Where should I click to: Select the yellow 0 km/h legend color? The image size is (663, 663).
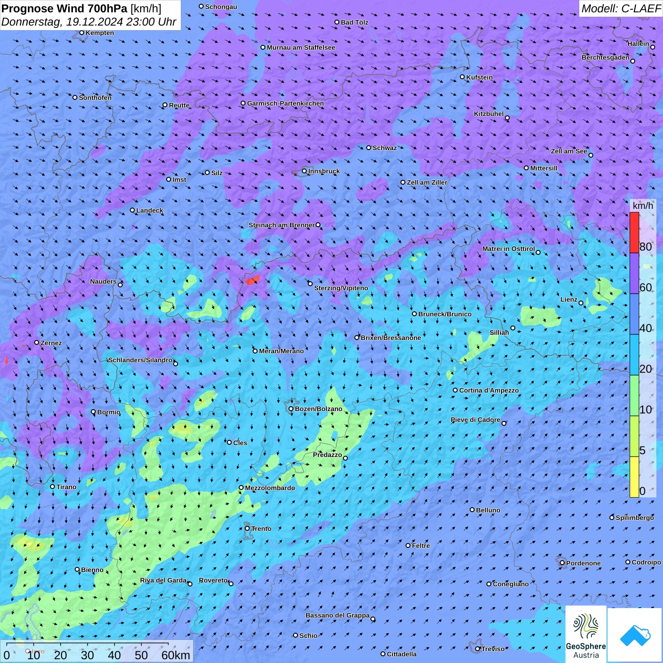coord(634,477)
